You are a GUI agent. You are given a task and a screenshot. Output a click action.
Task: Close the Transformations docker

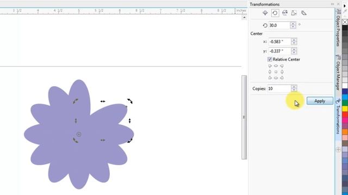coord(338,4)
